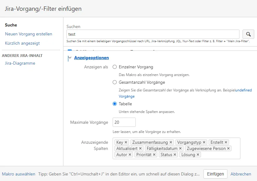Remove the Vorgangstyp column tag
This screenshot has height=181, width=257.
point(204,142)
